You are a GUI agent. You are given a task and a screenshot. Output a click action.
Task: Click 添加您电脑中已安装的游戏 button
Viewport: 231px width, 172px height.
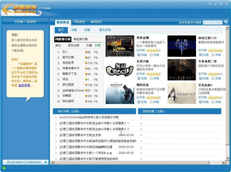26,162
